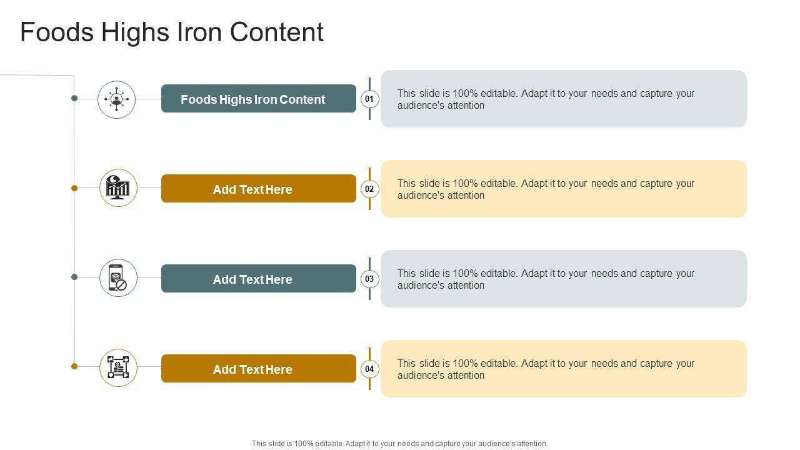Click the number 02 circle badge
This screenshot has height=450, width=800.
pos(369,189)
